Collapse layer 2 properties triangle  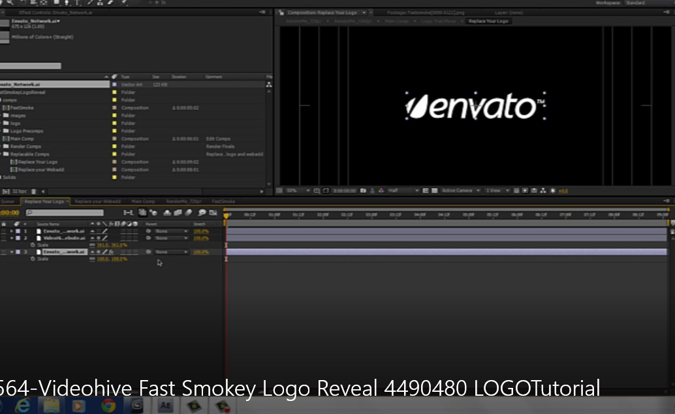[12, 238]
